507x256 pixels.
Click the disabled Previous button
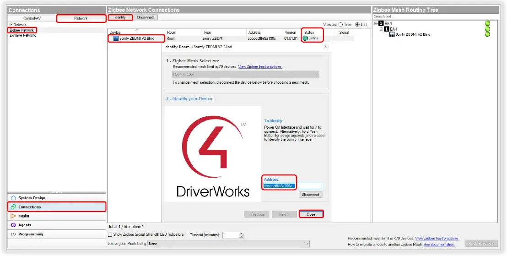point(256,214)
